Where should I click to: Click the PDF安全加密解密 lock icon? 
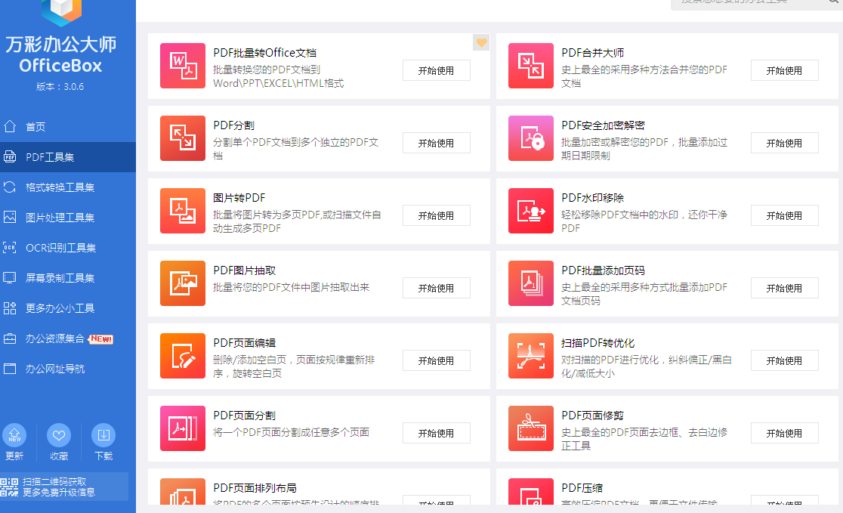pos(531,138)
